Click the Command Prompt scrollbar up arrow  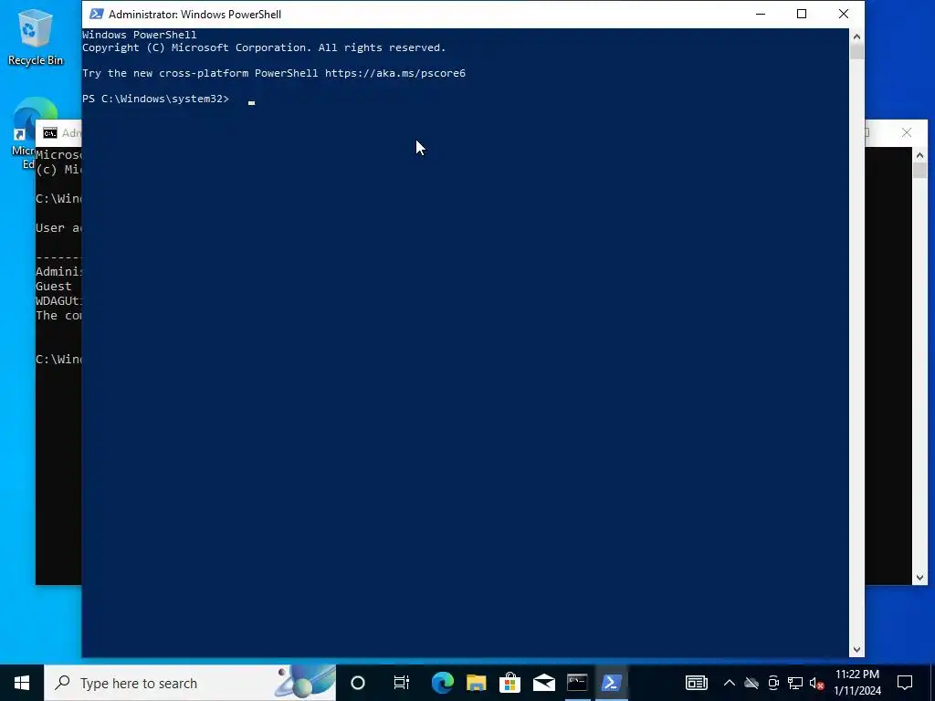pyautogui.click(x=919, y=155)
